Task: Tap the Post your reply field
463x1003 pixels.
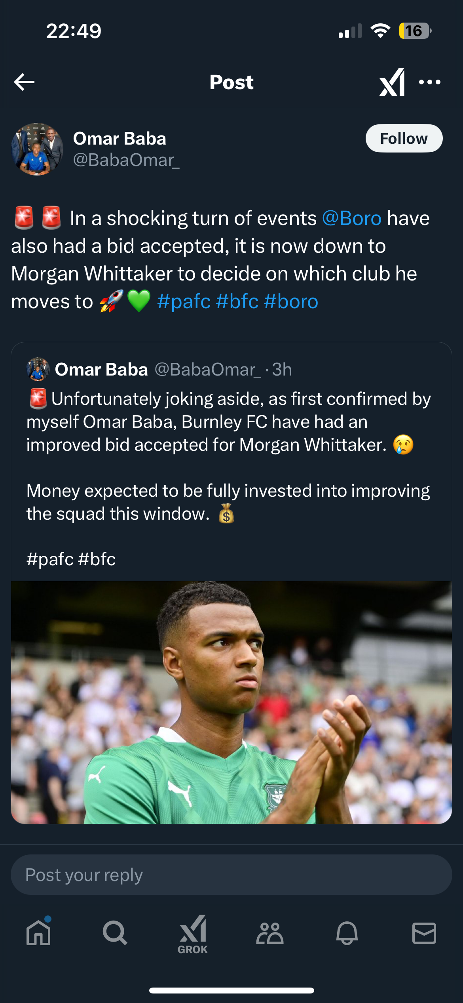Action: [x=231, y=875]
